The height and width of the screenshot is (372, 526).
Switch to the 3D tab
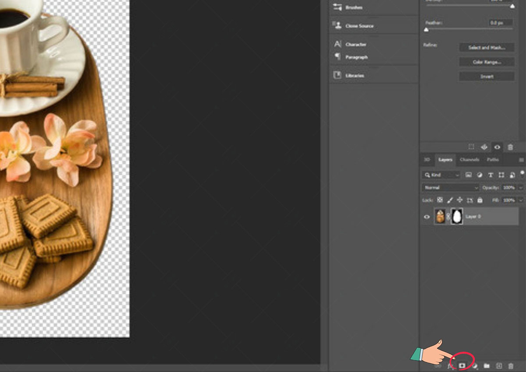pyautogui.click(x=427, y=160)
